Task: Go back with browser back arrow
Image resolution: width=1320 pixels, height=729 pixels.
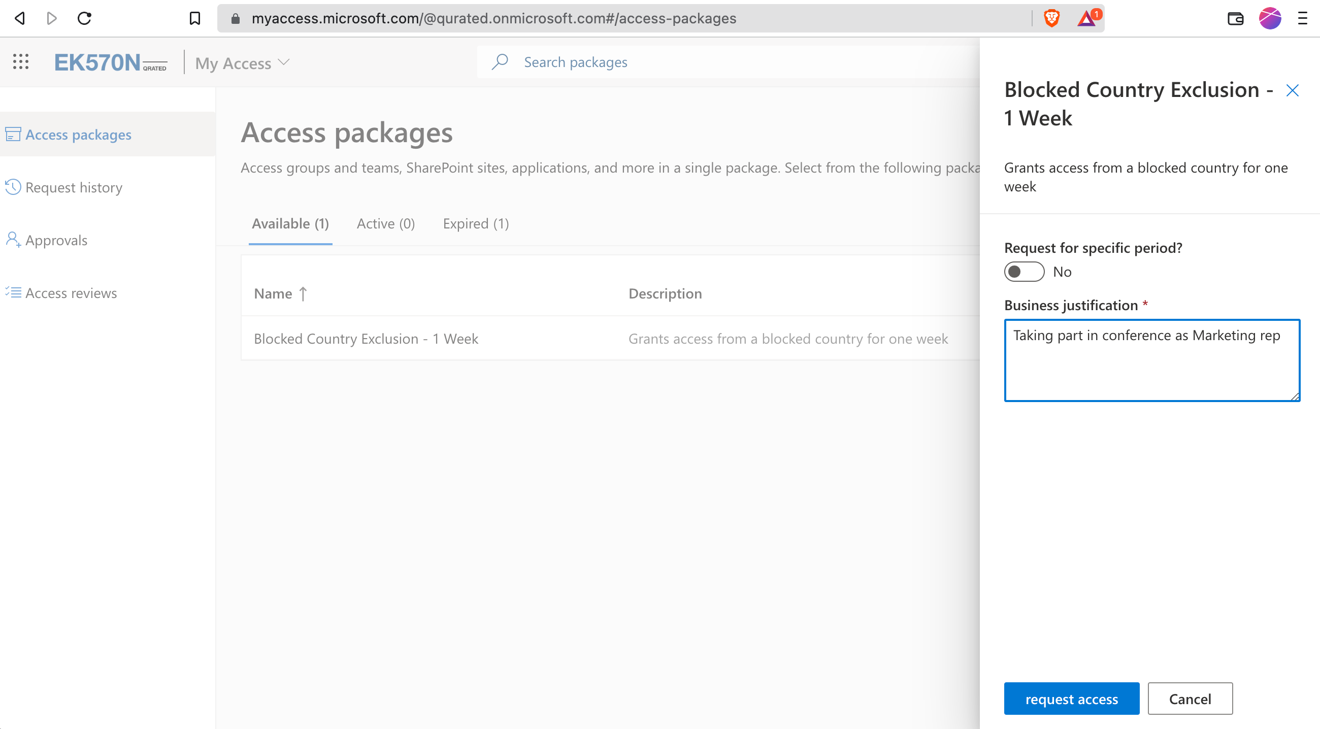Action: 20,18
